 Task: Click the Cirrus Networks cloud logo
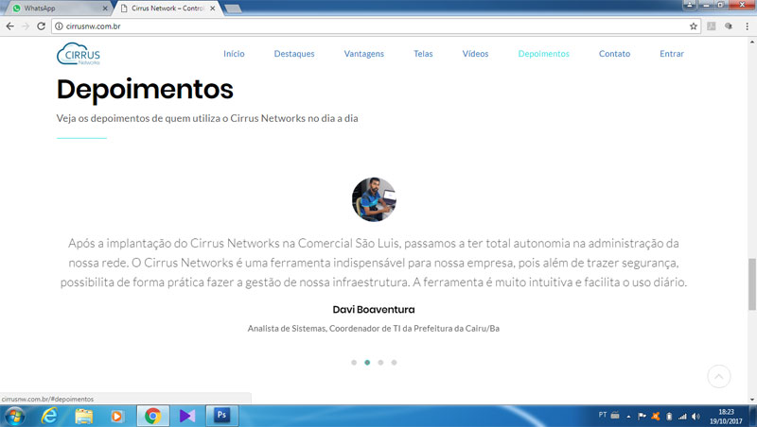click(x=79, y=54)
